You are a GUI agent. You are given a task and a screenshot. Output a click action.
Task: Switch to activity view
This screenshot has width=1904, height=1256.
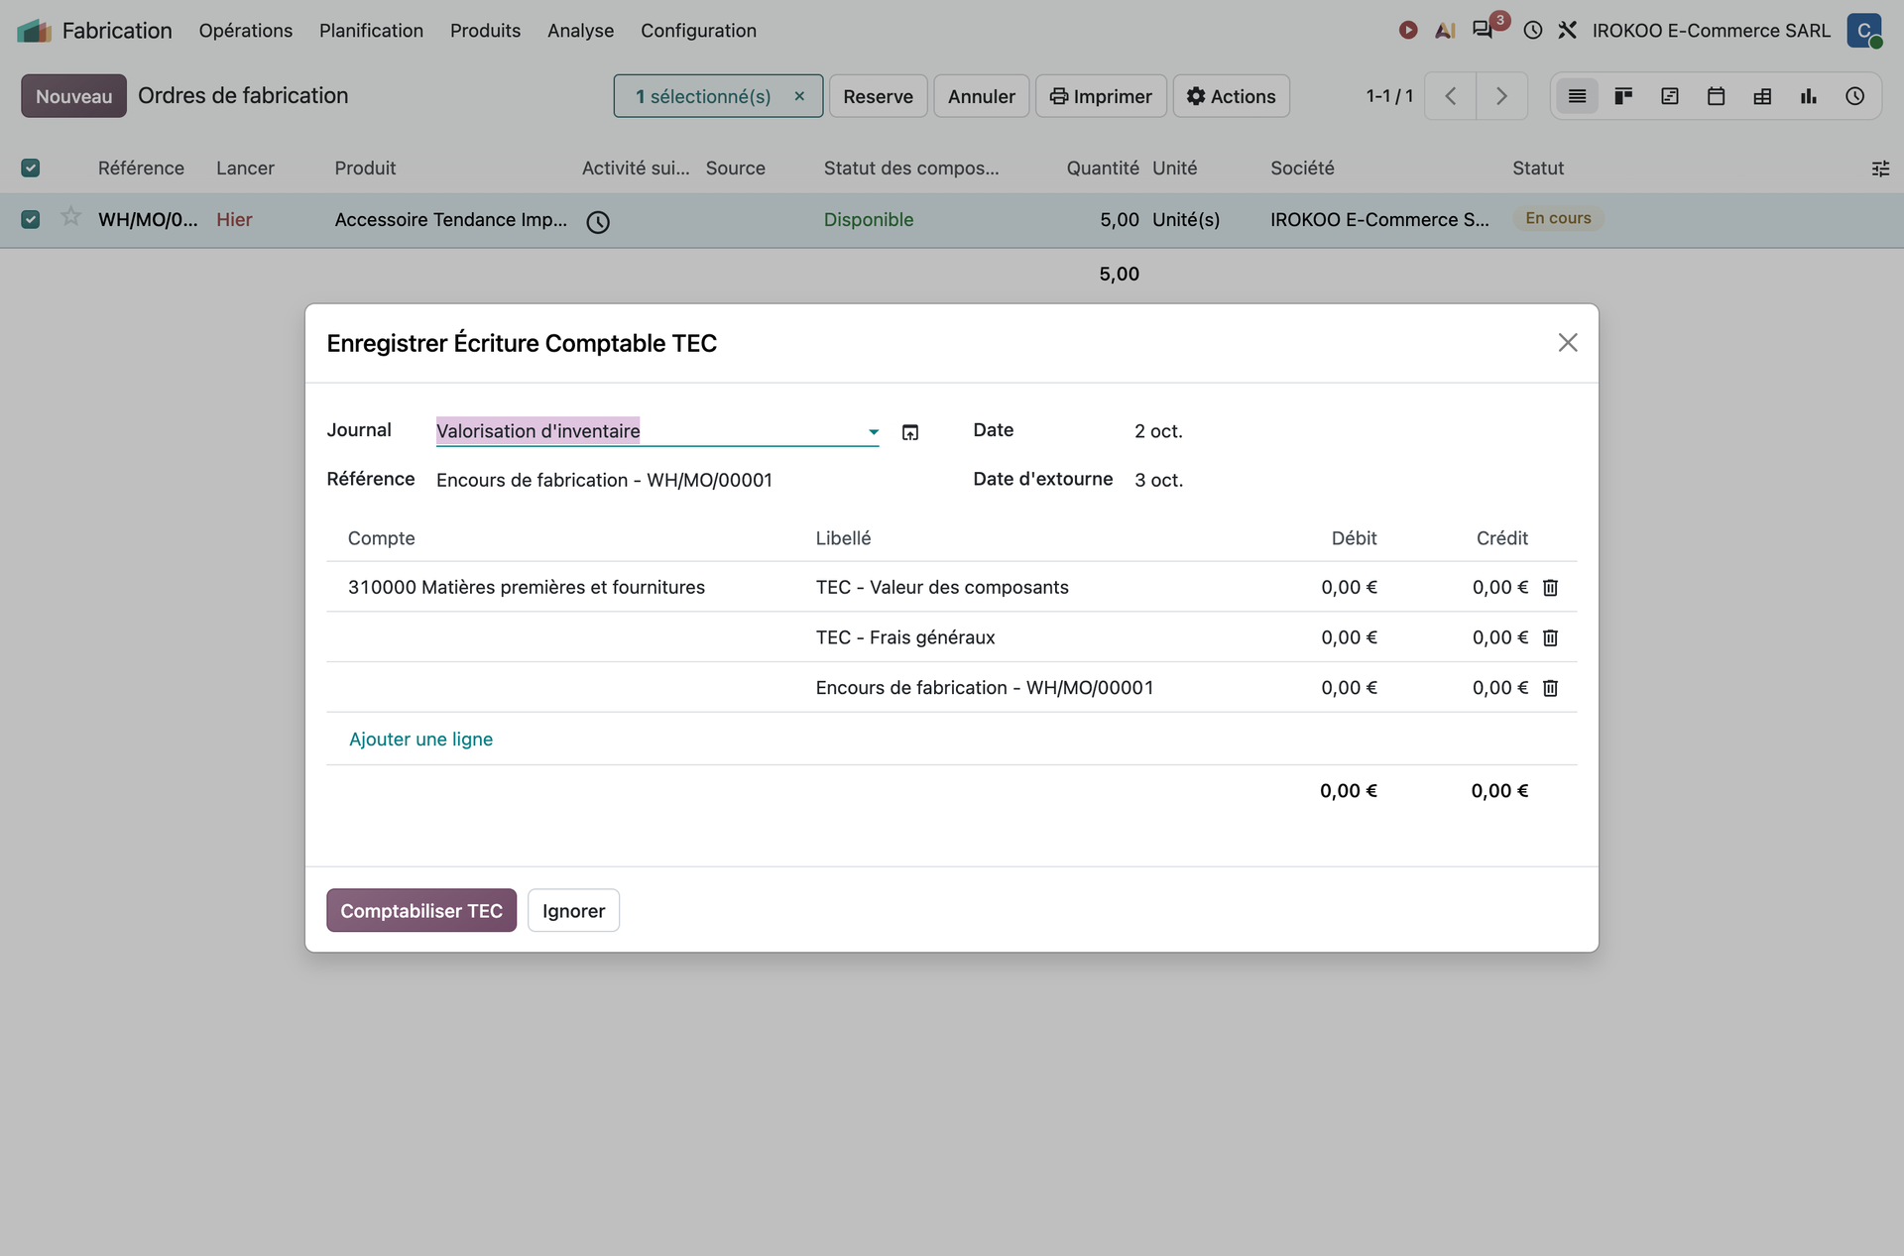(1855, 96)
